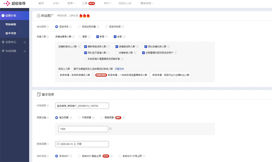Select the 促进加购收藏 radio option
This screenshot has width=272, height=162.
[x=79, y=27]
